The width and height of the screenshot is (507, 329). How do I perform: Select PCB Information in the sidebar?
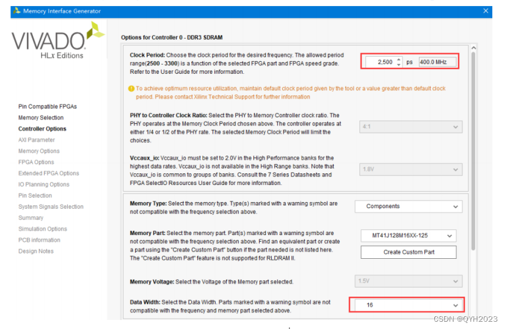39,240
